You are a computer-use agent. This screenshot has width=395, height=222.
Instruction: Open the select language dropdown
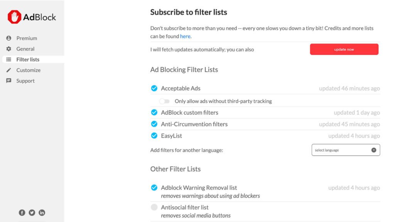(339, 150)
